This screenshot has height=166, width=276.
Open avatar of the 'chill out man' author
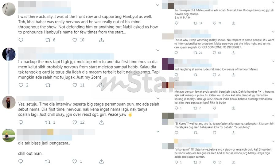pyautogui.click(x=9, y=136)
